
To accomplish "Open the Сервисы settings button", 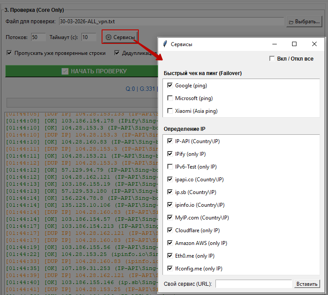I will coord(120,37).
